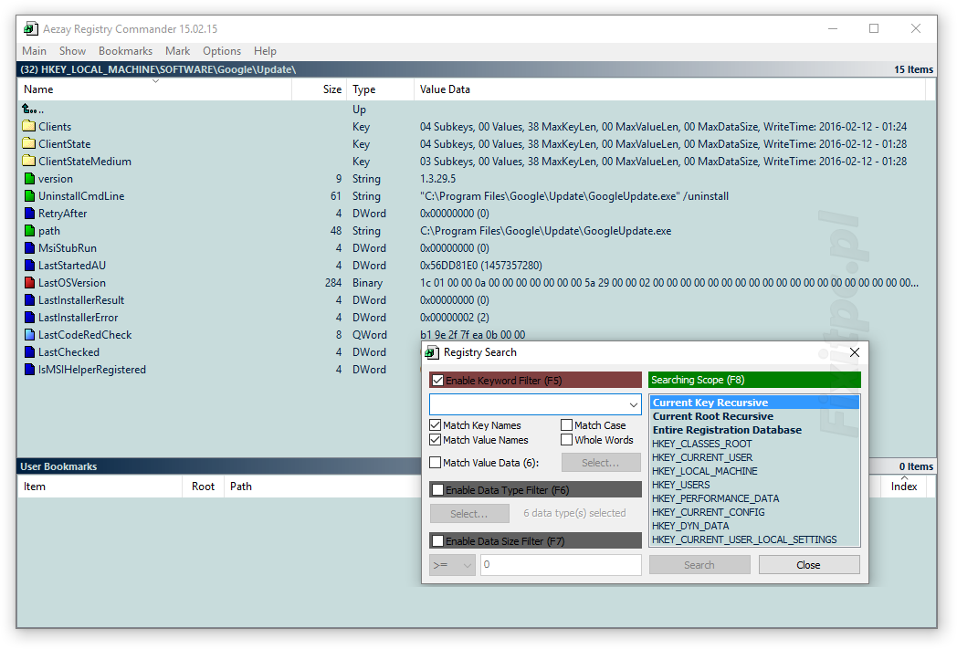Click the DWord icon beside IsMSIHelperRegistered
This screenshot has height=649, width=957.
coord(29,370)
